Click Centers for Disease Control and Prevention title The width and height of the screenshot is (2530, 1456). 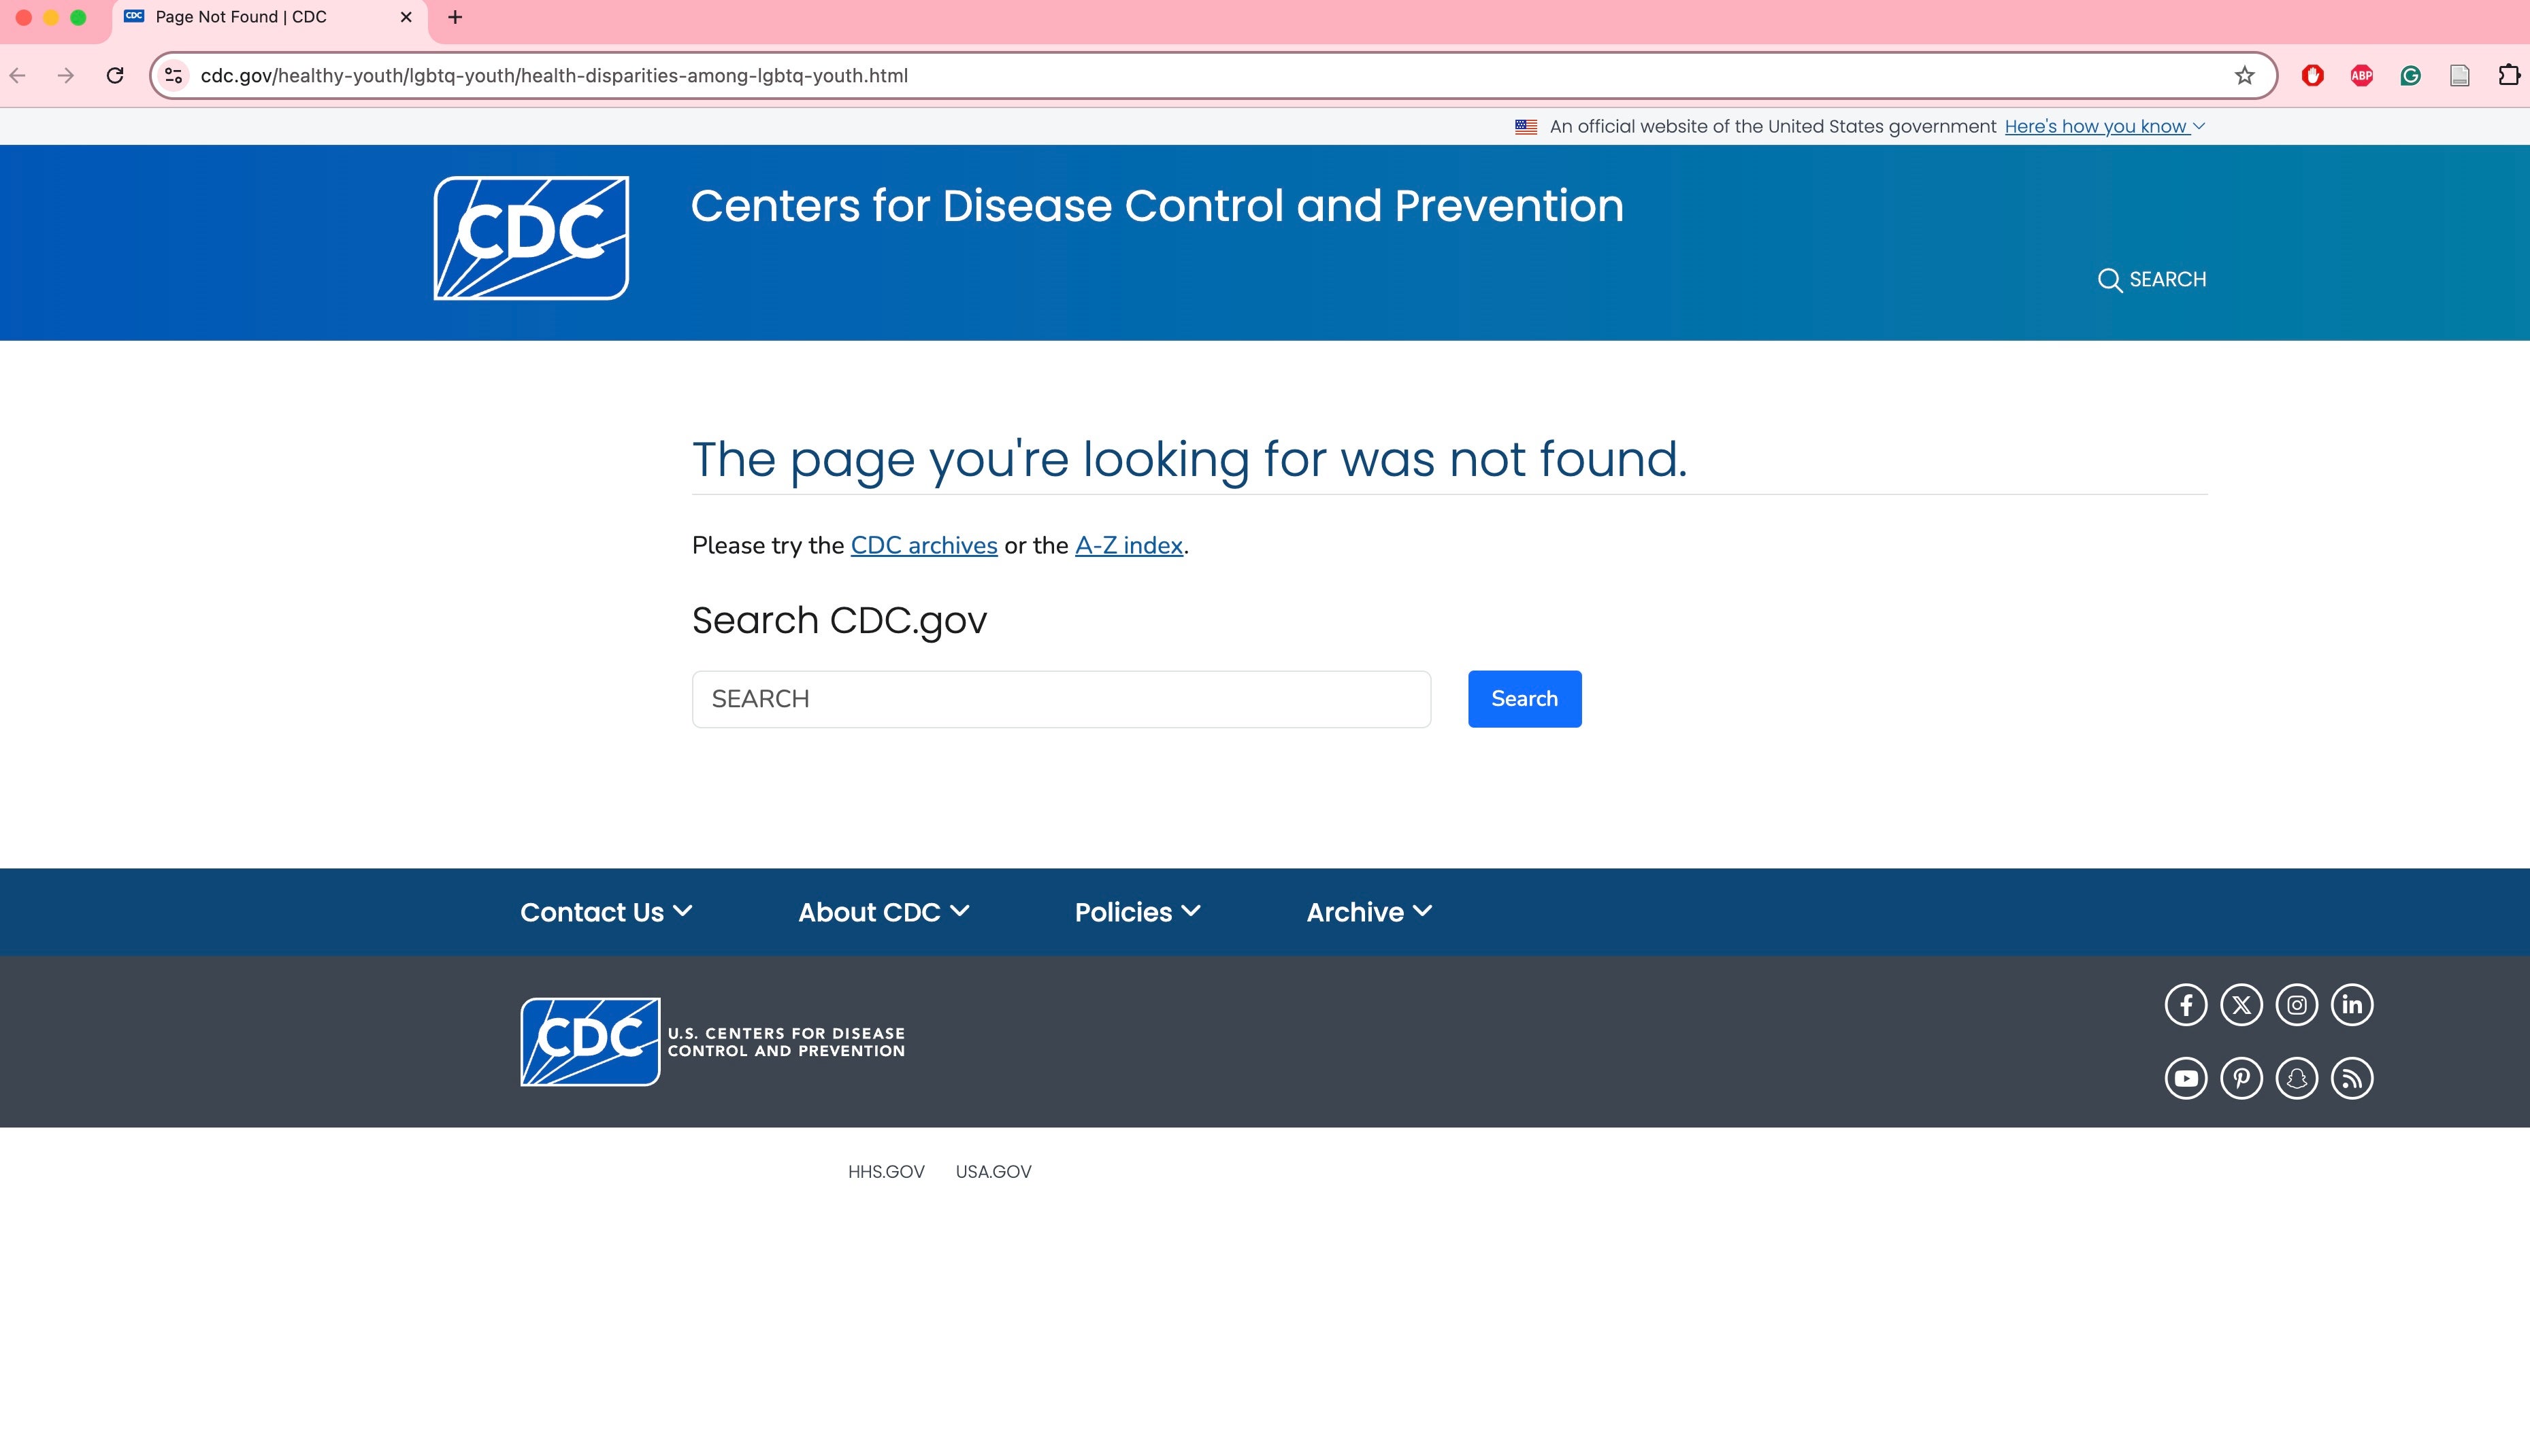(1157, 206)
